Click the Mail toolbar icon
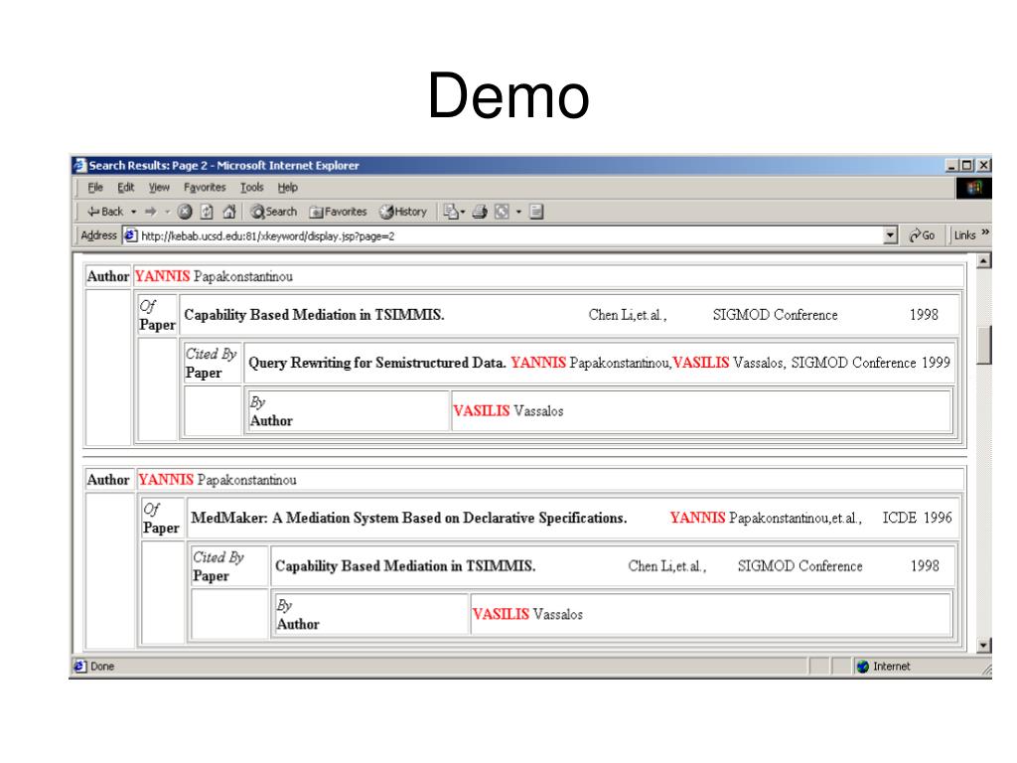Viewport: 1017px width, 763px height. click(453, 212)
